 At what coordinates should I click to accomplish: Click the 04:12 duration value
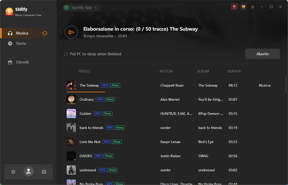pos(233,86)
